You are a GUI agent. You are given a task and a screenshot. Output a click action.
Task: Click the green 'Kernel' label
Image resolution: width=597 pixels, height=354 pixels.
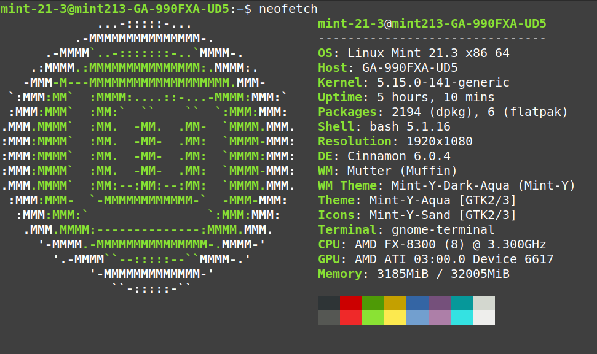pos(339,82)
